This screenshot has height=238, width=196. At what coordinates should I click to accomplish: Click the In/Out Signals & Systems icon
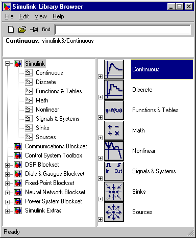pyautogui.click(x=114, y=171)
